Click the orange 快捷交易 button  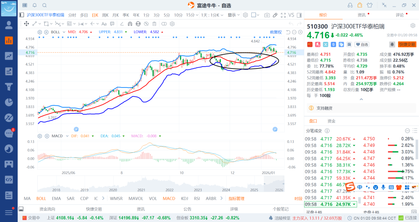[407, 45]
